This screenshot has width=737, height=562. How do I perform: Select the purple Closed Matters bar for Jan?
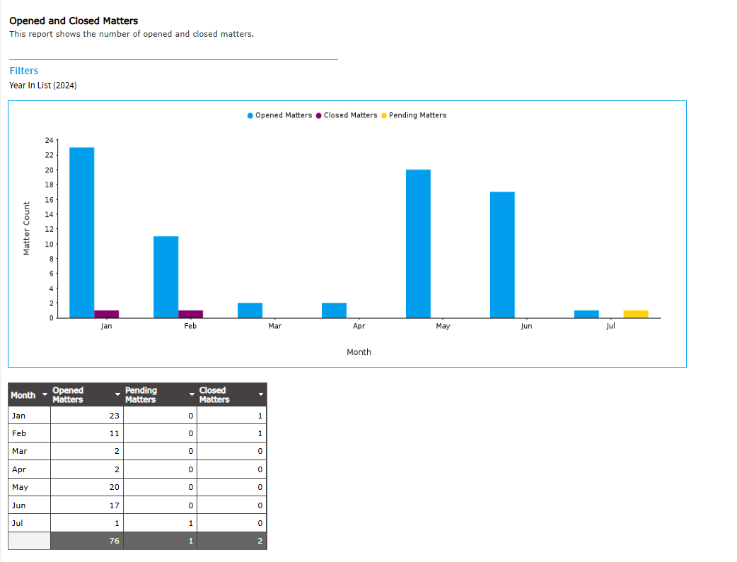pyautogui.click(x=107, y=314)
